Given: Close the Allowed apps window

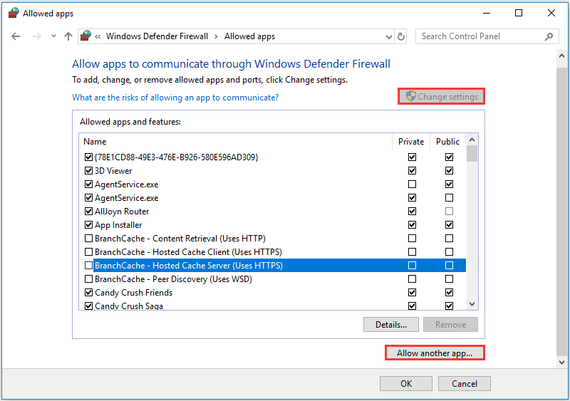Looking at the screenshot, I should point(551,13).
